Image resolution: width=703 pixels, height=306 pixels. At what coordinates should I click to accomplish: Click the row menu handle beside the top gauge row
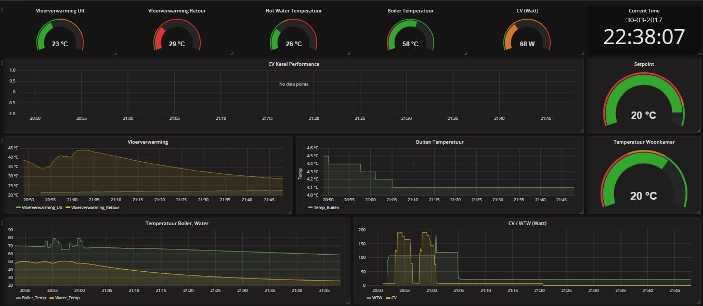[2, 10]
